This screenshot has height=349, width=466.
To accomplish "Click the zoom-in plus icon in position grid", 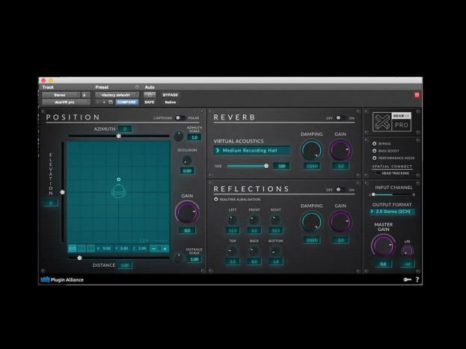I will coord(165,248).
